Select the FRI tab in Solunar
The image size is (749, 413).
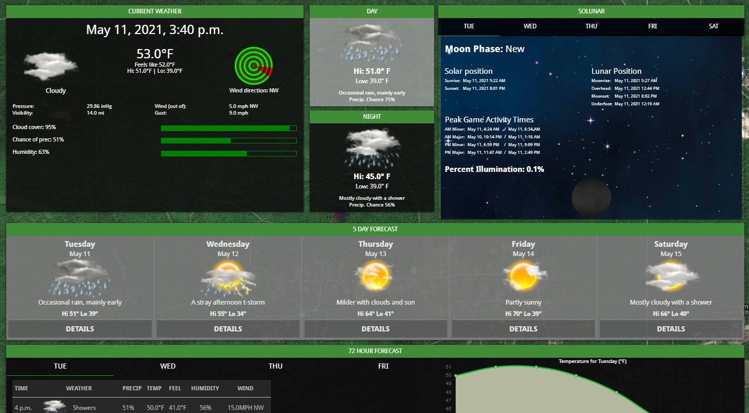coord(652,26)
